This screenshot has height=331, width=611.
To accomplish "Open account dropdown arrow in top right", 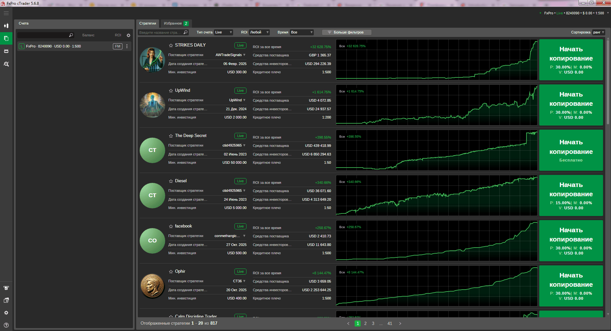I will click(608, 13).
